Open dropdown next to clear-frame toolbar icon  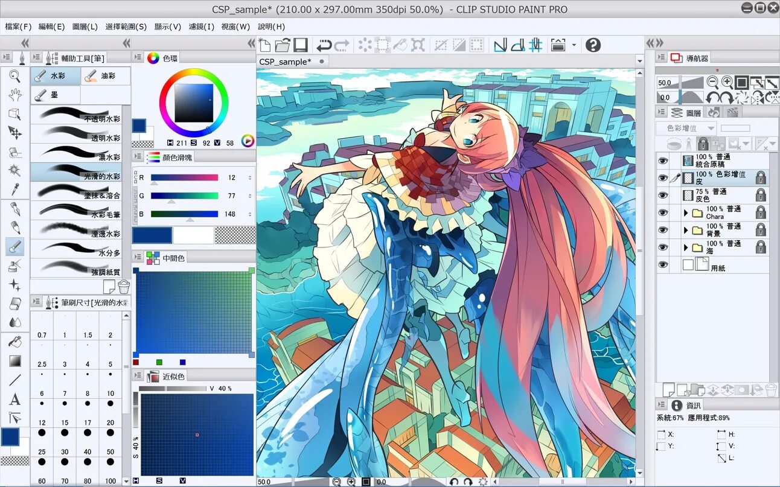pos(574,45)
